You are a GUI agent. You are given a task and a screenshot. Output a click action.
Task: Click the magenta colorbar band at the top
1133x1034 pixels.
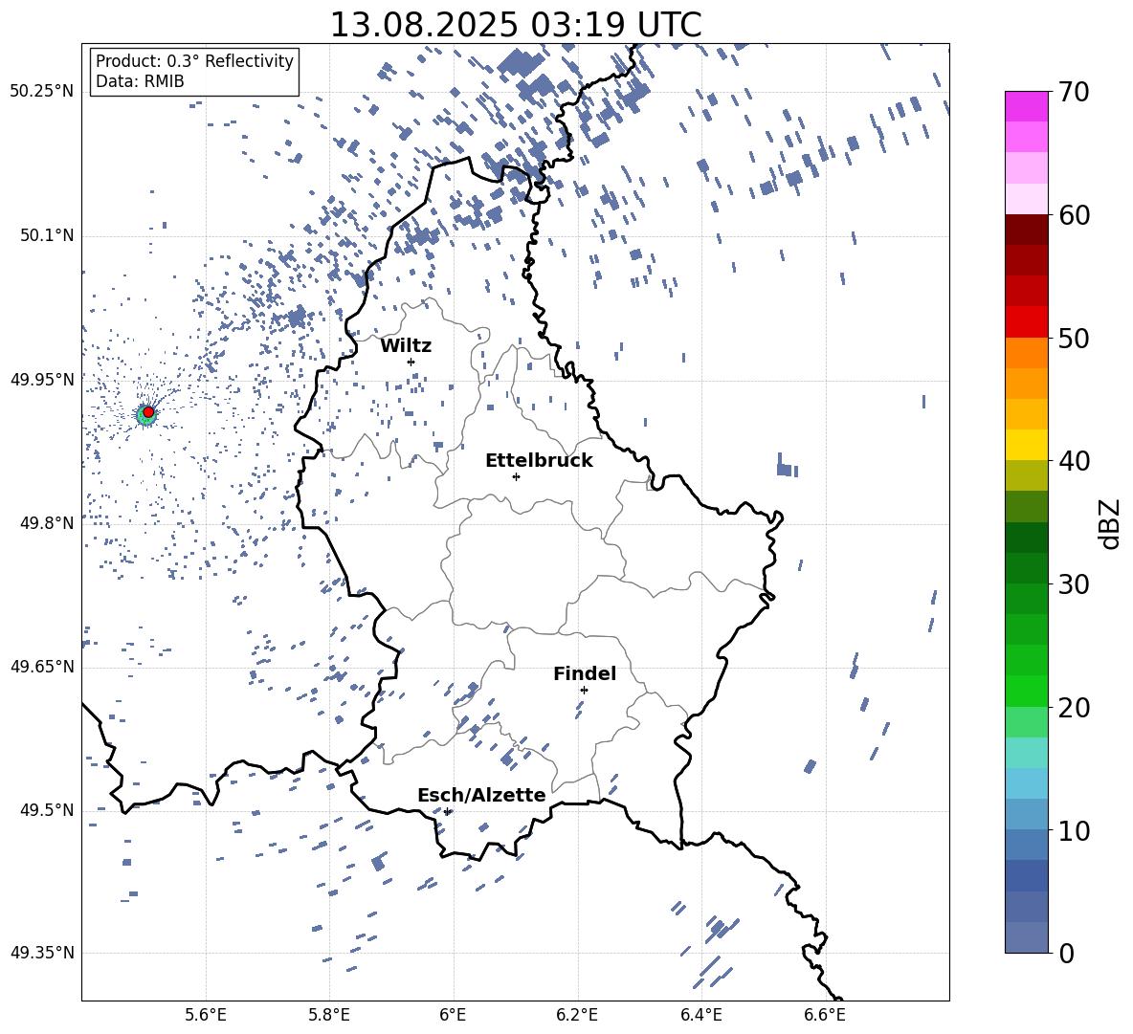point(1027,107)
